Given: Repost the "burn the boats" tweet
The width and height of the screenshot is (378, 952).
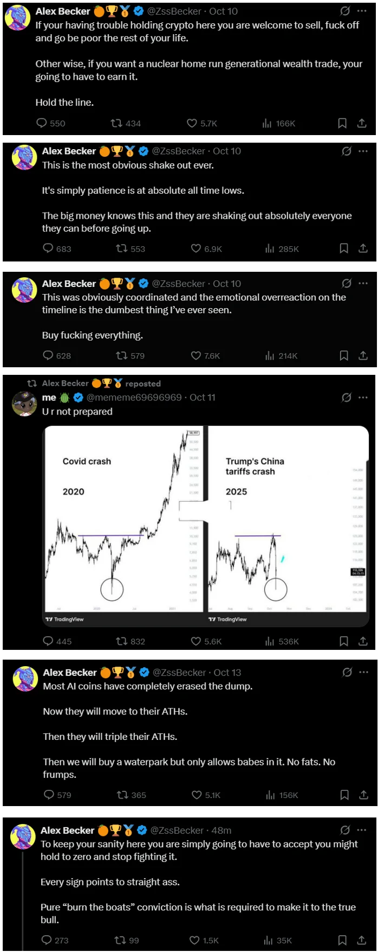Looking at the screenshot, I should 120,940.
